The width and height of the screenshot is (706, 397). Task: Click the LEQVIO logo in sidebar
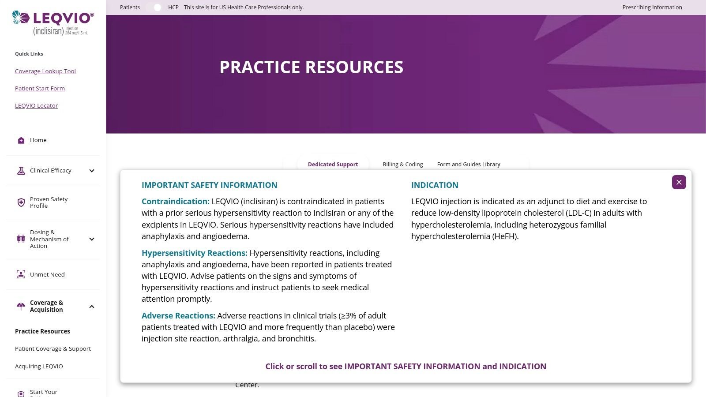(53, 23)
